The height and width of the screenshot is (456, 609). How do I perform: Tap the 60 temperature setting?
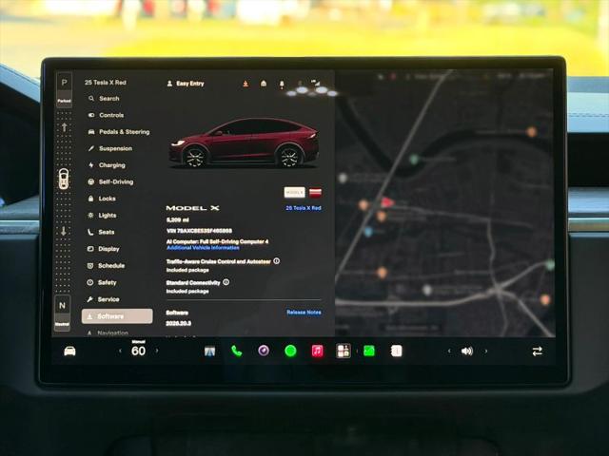click(x=138, y=351)
